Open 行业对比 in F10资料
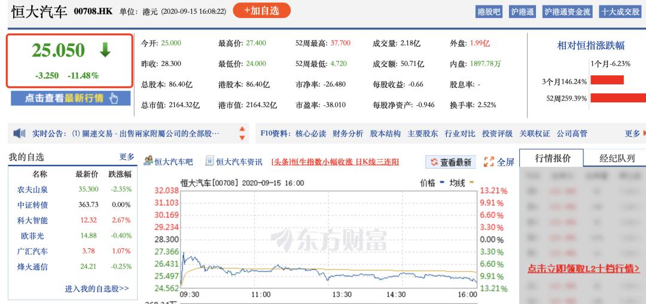The image size is (646, 304). (460, 133)
